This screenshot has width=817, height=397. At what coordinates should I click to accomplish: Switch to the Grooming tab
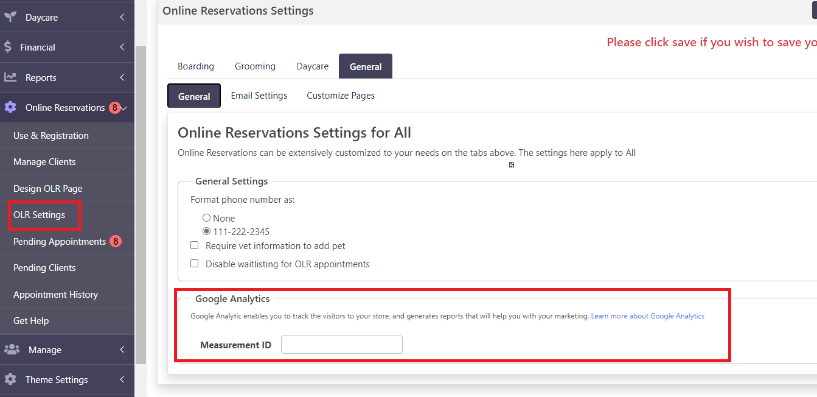(x=255, y=66)
